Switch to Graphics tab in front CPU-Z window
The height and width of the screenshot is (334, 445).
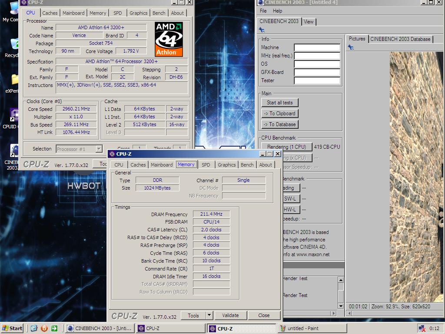coord(227,165)
